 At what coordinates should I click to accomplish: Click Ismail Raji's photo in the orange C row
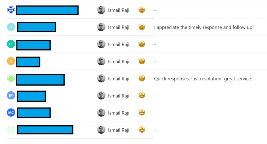[101, 61]
